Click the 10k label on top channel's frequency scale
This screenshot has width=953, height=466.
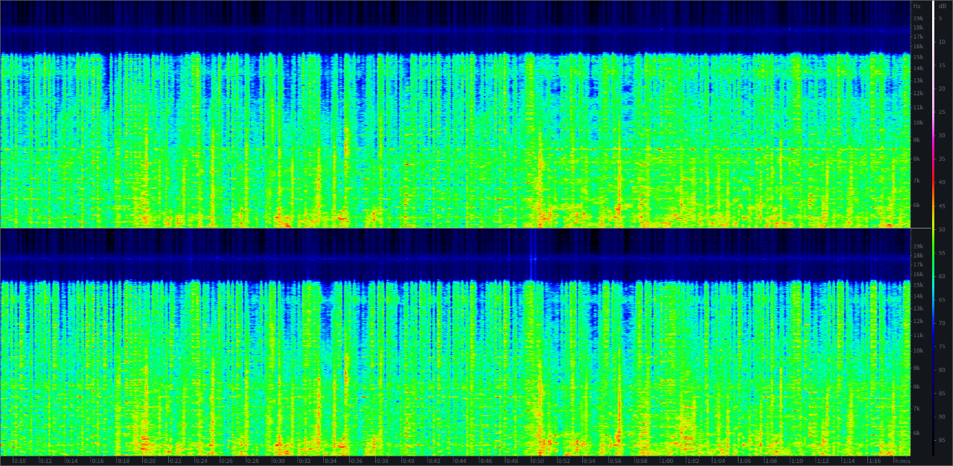tap(918, 122)
